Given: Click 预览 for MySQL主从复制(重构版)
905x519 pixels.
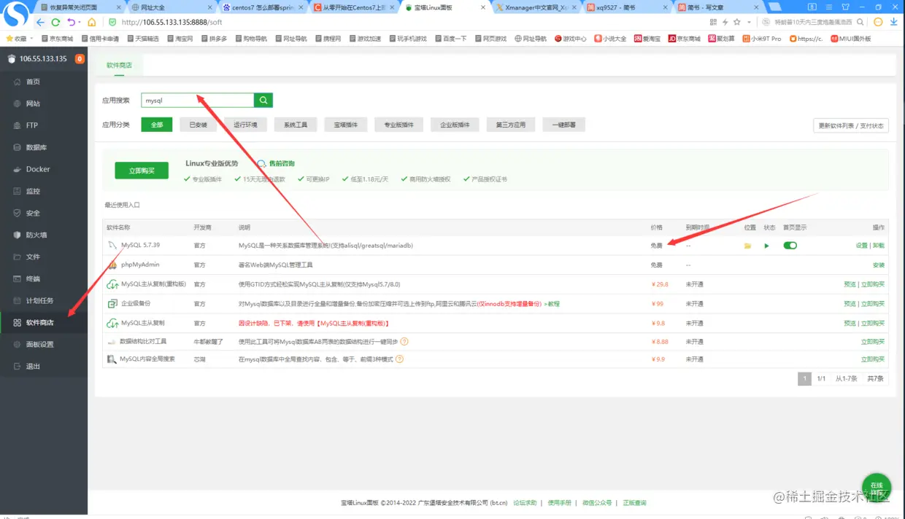Looking at the screenshot, I should [850, 284].
